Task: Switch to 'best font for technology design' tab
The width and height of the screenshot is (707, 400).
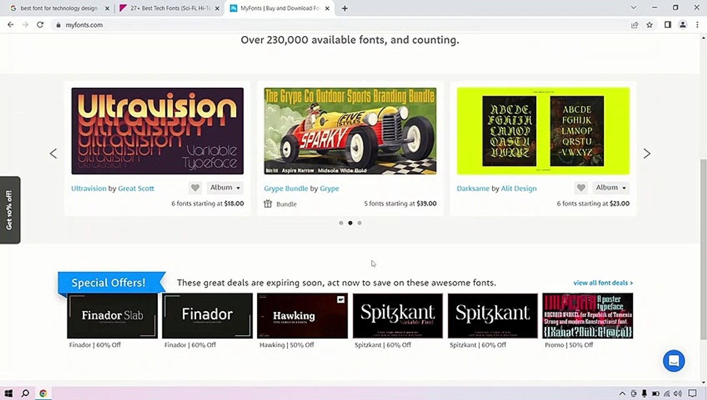Action: [x=59, y=8]
